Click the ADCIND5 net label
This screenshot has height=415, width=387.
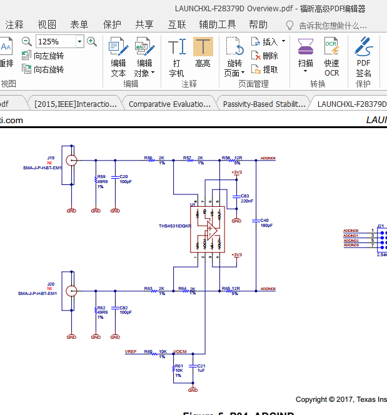pyautogui.click(x=268, y=289)
